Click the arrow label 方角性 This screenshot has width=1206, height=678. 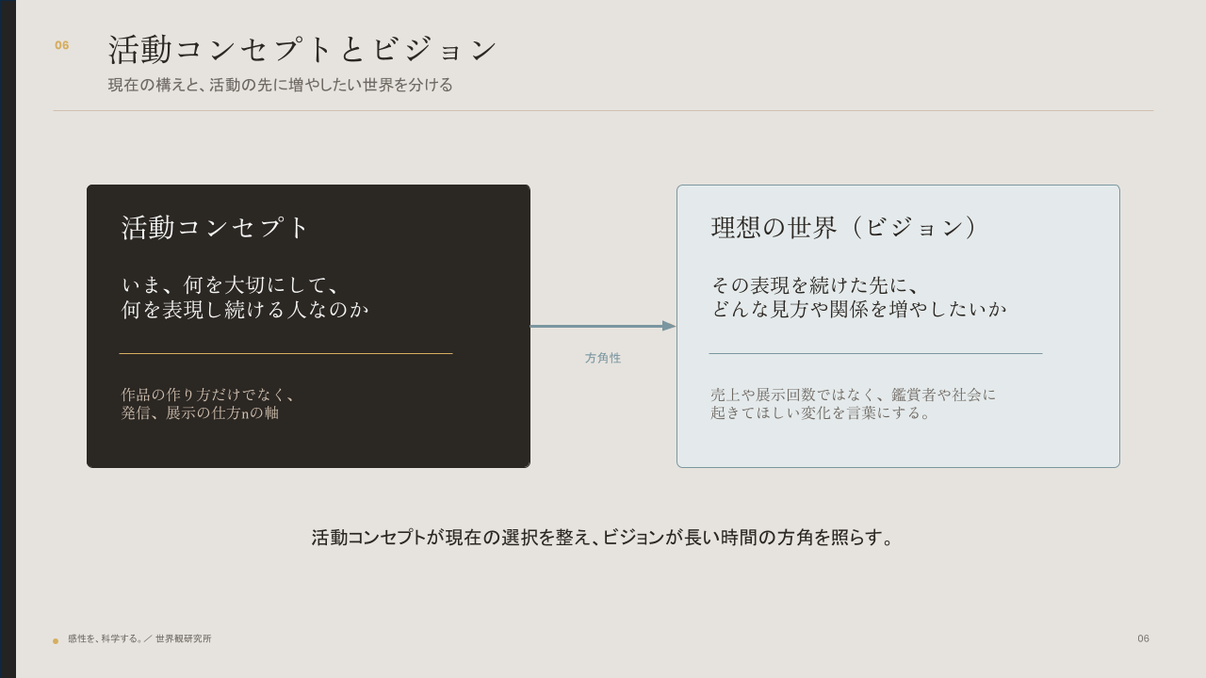point(603,358)
